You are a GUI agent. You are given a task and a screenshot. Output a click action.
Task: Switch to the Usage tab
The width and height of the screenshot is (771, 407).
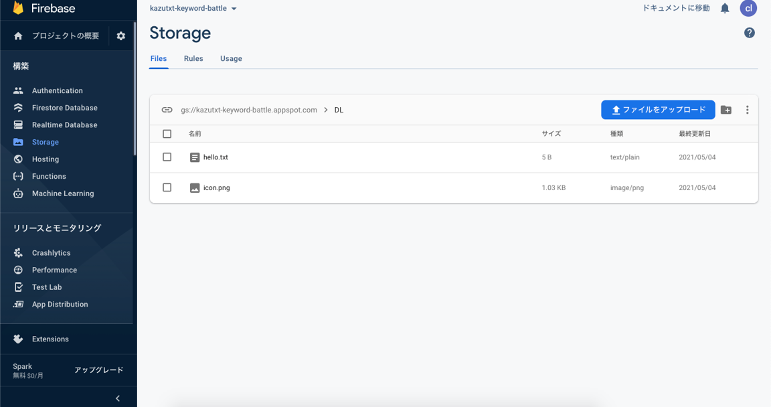click(x=231, y=59)
